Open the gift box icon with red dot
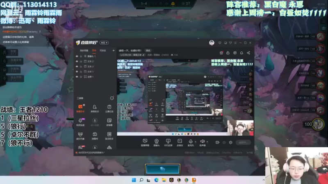Image resolution: width=328 pixels, height=184 pixels. point(221,53)
